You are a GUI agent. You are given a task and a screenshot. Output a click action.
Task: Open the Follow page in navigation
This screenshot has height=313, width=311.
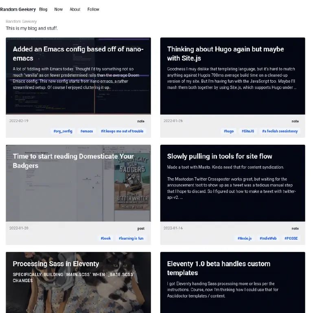click(93, 9)
